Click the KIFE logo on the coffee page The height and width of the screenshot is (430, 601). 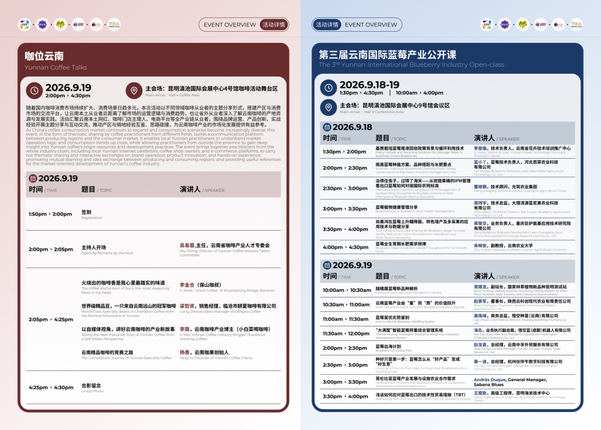24,25
